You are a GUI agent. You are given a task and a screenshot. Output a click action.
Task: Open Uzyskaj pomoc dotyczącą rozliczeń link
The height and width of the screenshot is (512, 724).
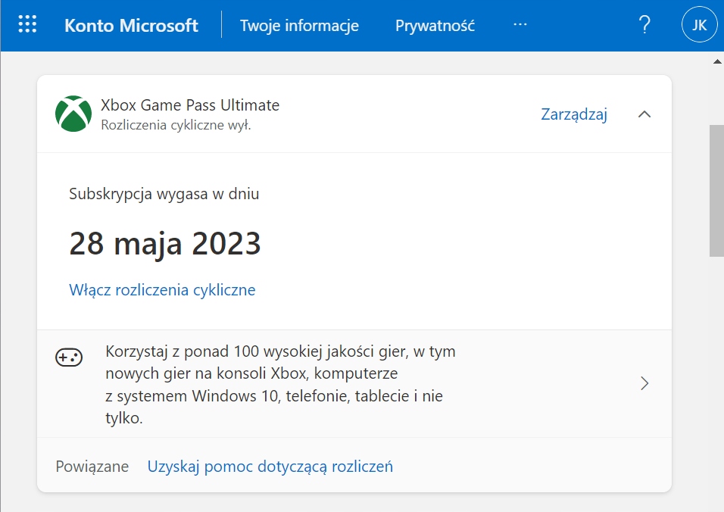click(270, 467)
